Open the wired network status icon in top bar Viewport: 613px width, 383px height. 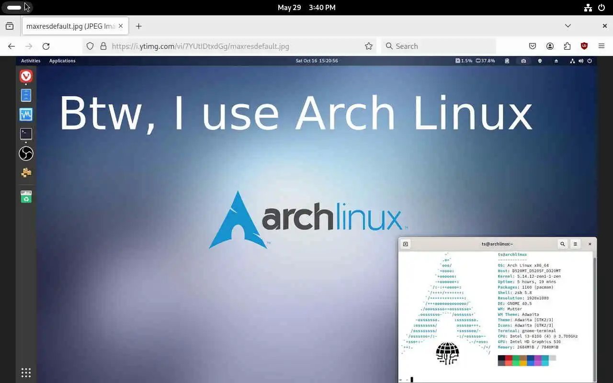588,8
